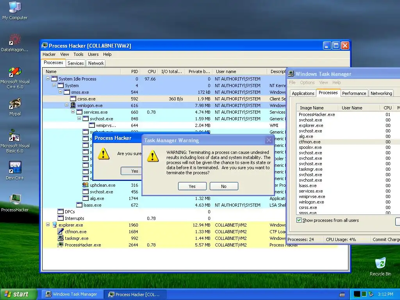The width and height of the screenshot is (400, 300).
Task: Click the explorer.exe process icon
Action: click(54, 225)
